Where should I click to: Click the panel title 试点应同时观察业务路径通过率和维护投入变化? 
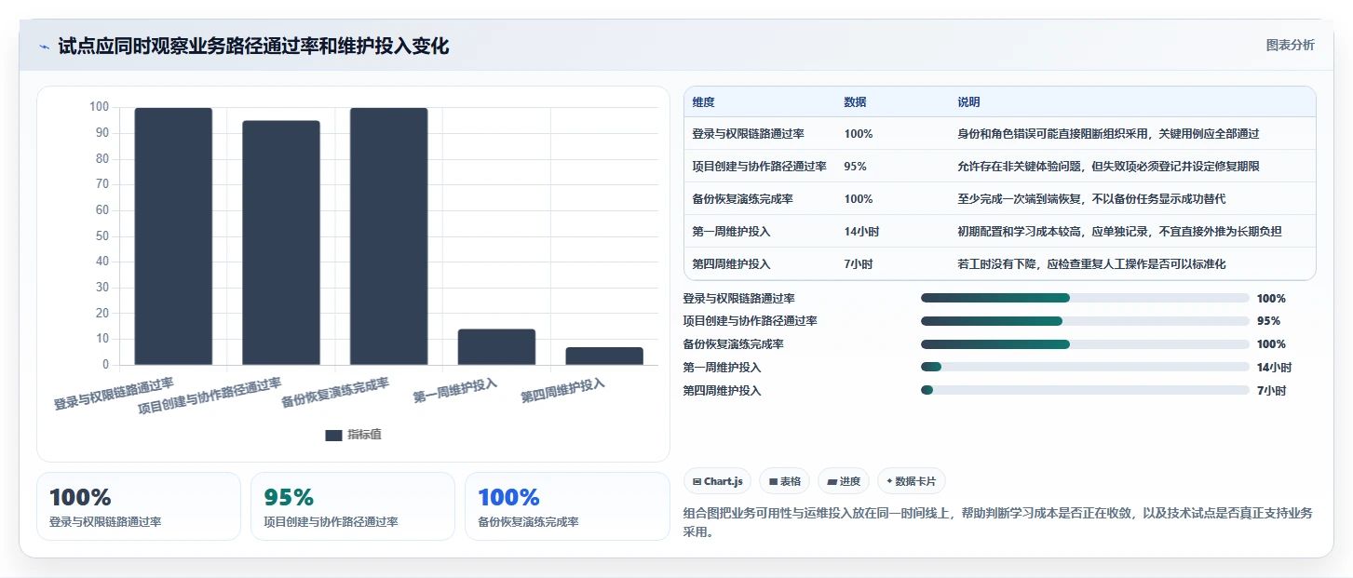click(x=253, y=47)
